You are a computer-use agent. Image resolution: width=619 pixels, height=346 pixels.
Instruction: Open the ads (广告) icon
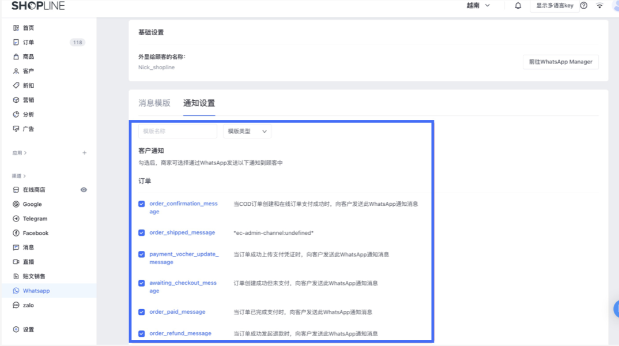pos(16,129)
